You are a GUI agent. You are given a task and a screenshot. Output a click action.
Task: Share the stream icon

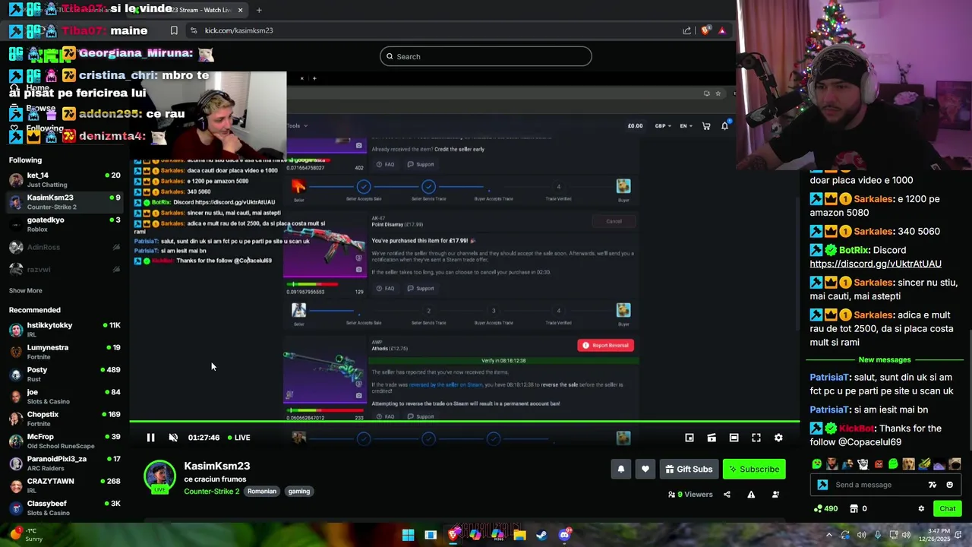pos(727,495)
